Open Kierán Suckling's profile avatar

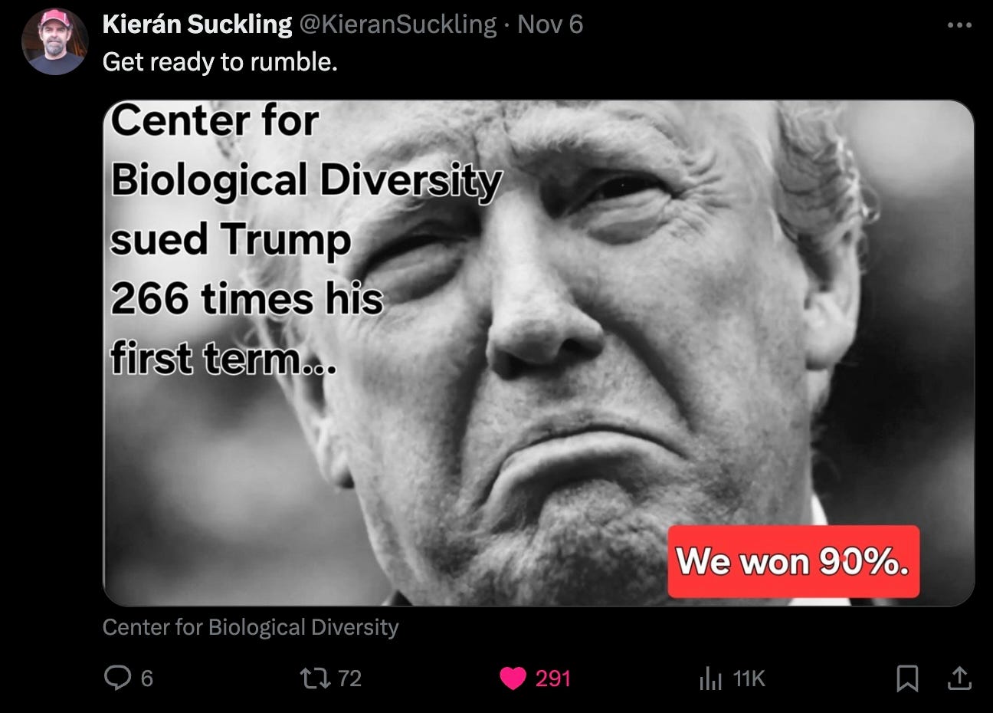pos(54,42)
